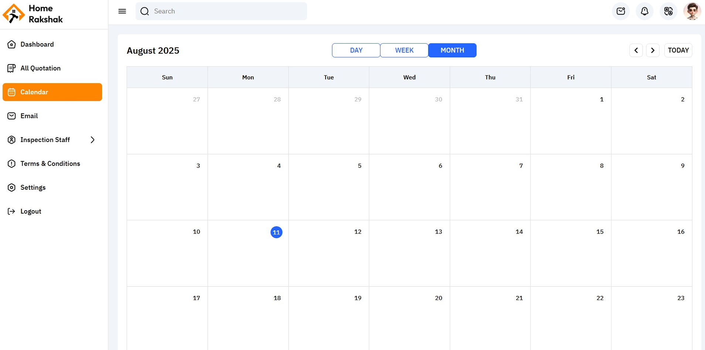Click the Home Rakshak logo icon
The image size is (705, 350).
14,14
